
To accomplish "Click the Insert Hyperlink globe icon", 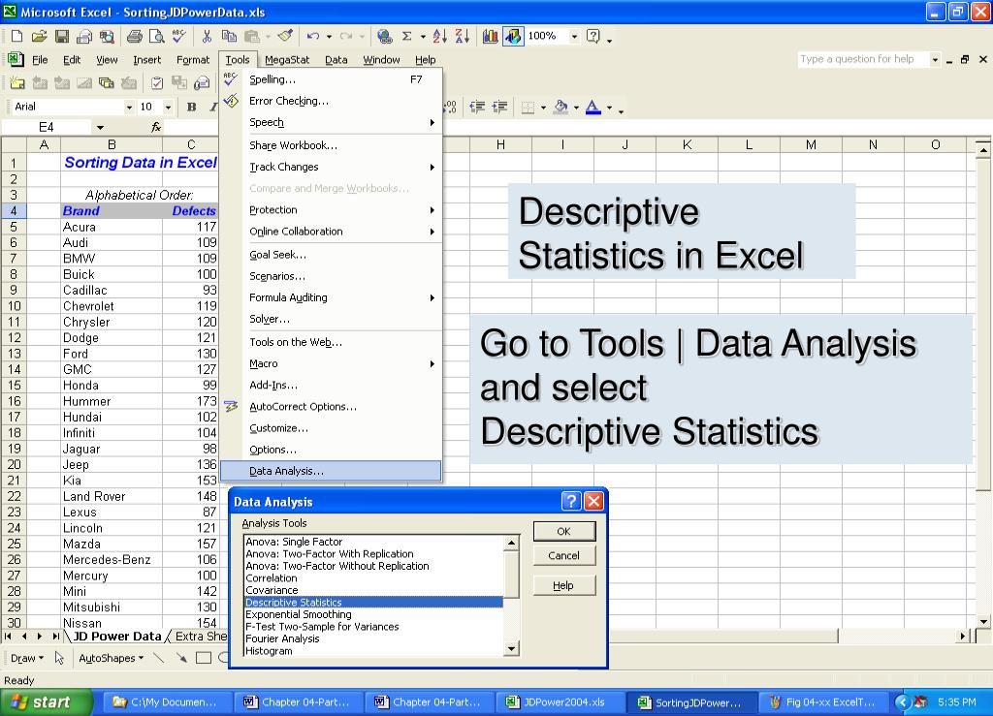I will [384, 36].
